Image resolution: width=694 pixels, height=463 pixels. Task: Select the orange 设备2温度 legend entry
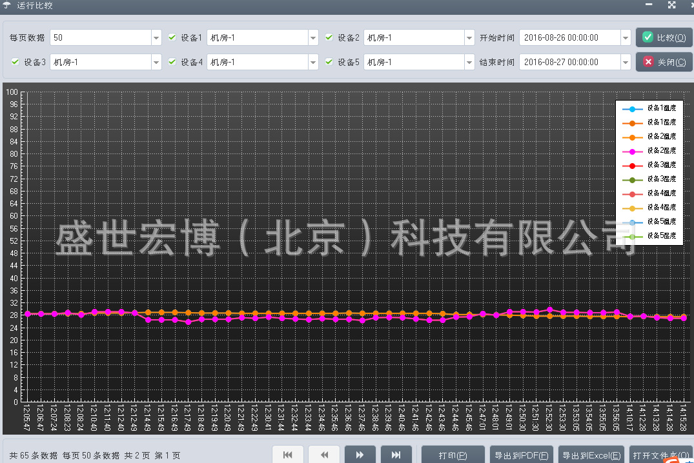coord(649,137)
